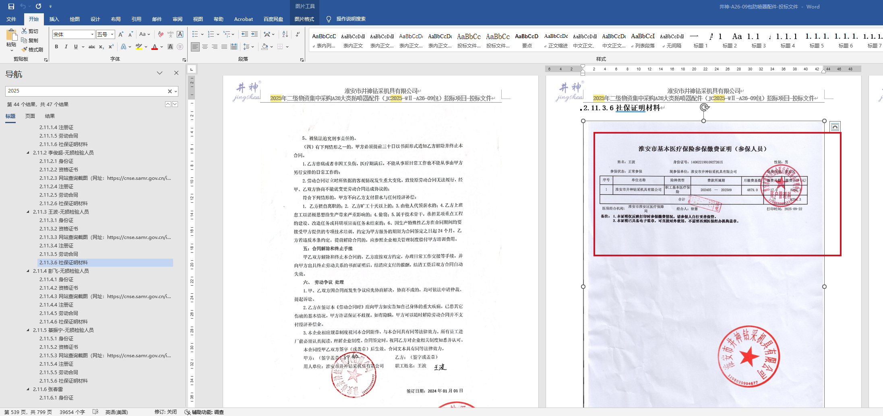Toggle justify paragraph alignment
The height and width of the screenshot is (416, 883).
point(224,47)
